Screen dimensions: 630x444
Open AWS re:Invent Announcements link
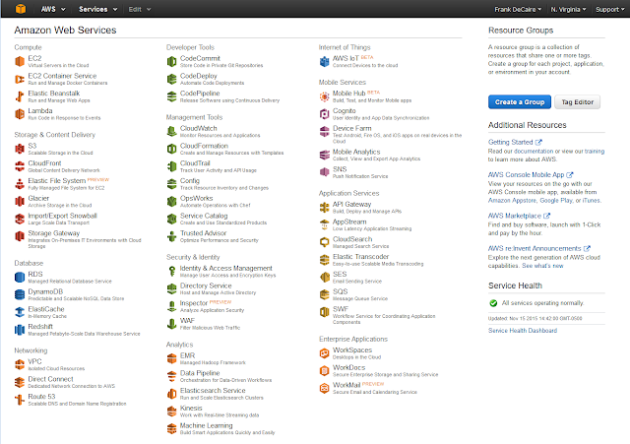[538, 248]
